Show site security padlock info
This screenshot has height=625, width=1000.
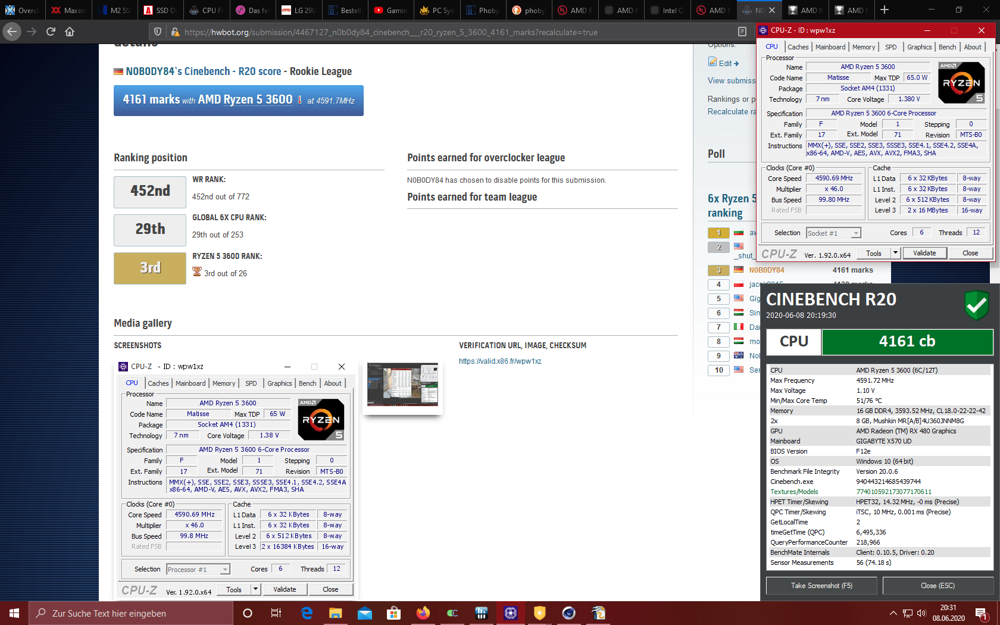[175, 32]
